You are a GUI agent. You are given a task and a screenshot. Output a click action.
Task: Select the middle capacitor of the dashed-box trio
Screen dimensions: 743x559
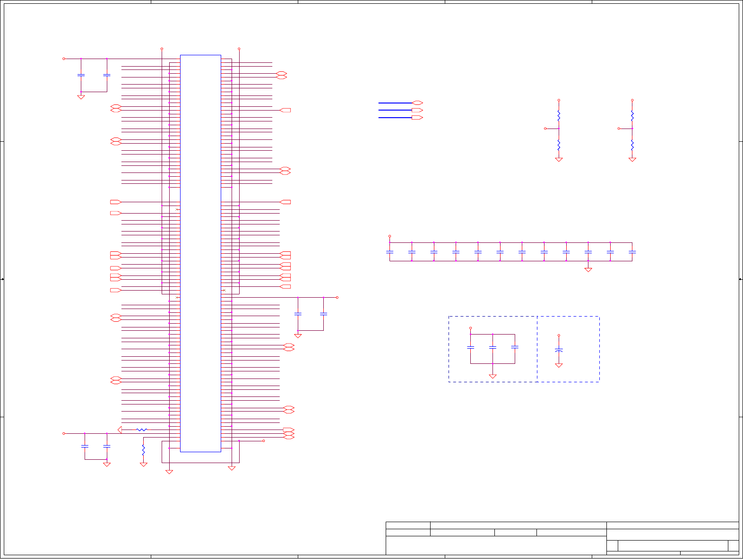(x=492, y=348)
